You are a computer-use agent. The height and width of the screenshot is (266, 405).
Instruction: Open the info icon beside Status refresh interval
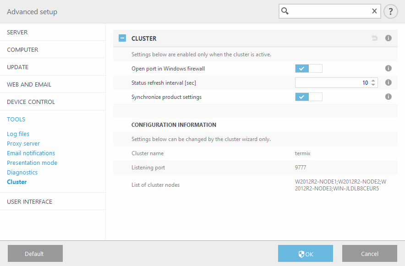[x=388, y=82]
